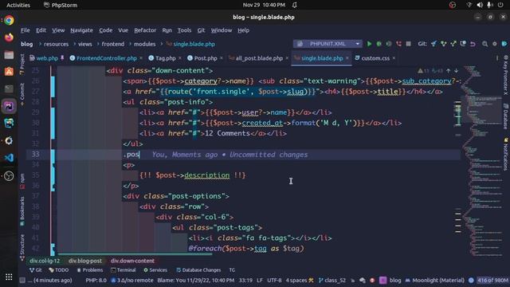Select div.blog-post in structure breadcrumb
Viewport: 510px width, 287px height.
pyautogui.click(x=85, y=261)
